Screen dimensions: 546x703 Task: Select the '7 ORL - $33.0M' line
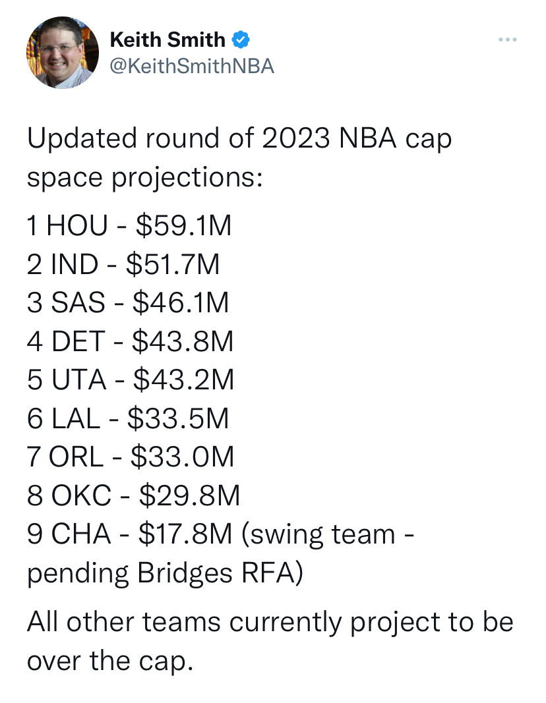tap(131, 457)
